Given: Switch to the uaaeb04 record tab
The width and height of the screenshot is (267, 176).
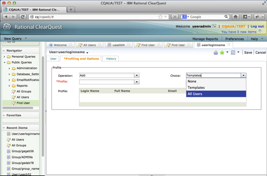Looking at the screenshot, I should point(118,45).
